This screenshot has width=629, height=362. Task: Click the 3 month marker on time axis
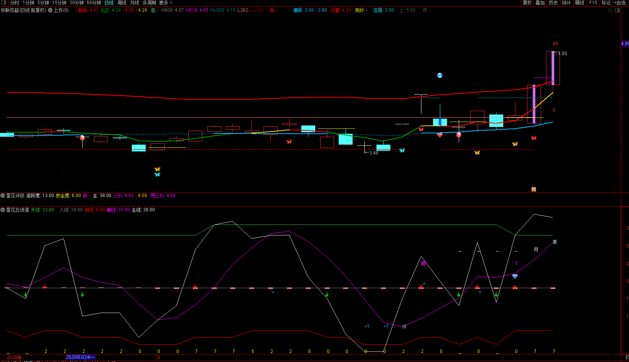(159, 357)
